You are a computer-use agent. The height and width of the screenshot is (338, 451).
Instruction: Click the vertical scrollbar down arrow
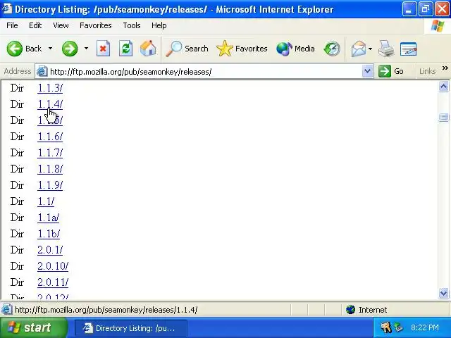pyautogui.click(x=443, y=294)
